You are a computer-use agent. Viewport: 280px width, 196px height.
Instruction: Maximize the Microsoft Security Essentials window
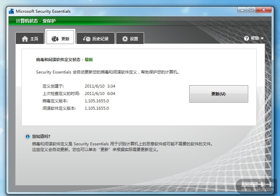pos(251,10)
